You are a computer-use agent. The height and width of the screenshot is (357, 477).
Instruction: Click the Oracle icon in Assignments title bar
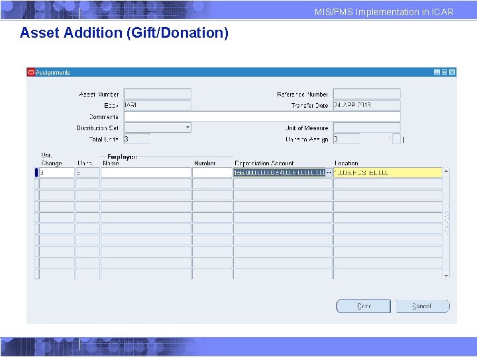click(31, 72)
